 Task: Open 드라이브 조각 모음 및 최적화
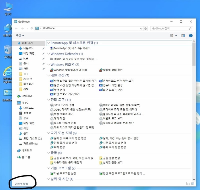118,110
